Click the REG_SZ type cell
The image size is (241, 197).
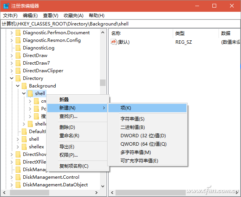183,42
